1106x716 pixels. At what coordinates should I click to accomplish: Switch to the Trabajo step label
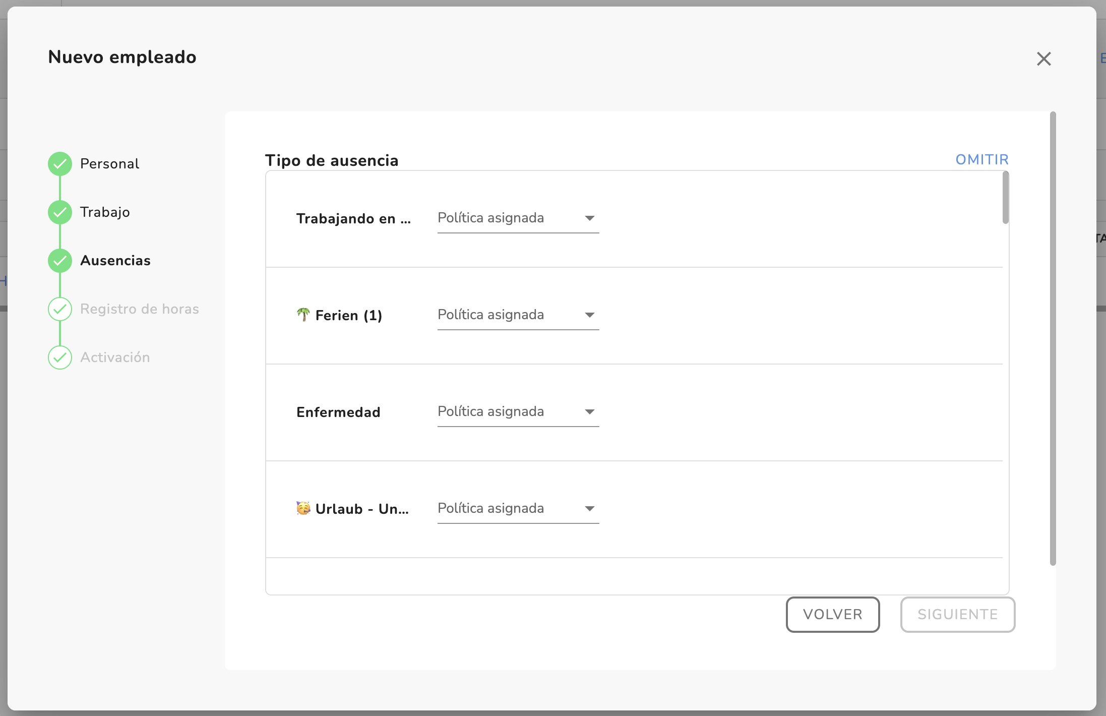pyautogui.click(x=105, y=212)
